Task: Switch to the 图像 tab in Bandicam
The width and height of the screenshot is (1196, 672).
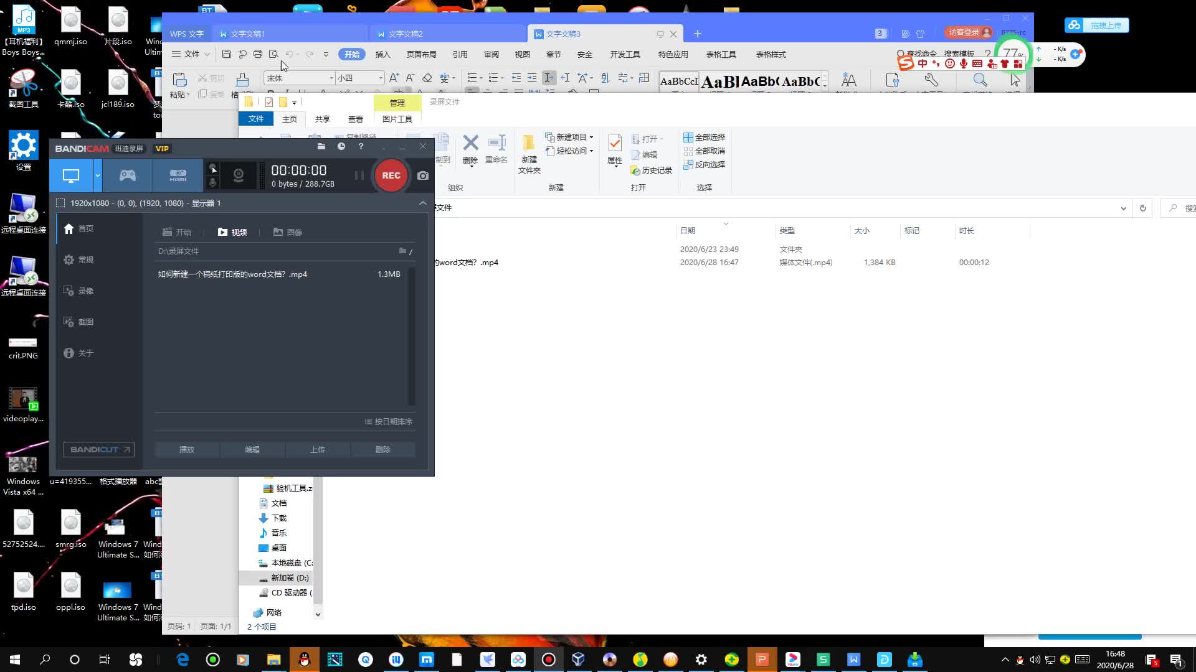Action: pos(288,232)
